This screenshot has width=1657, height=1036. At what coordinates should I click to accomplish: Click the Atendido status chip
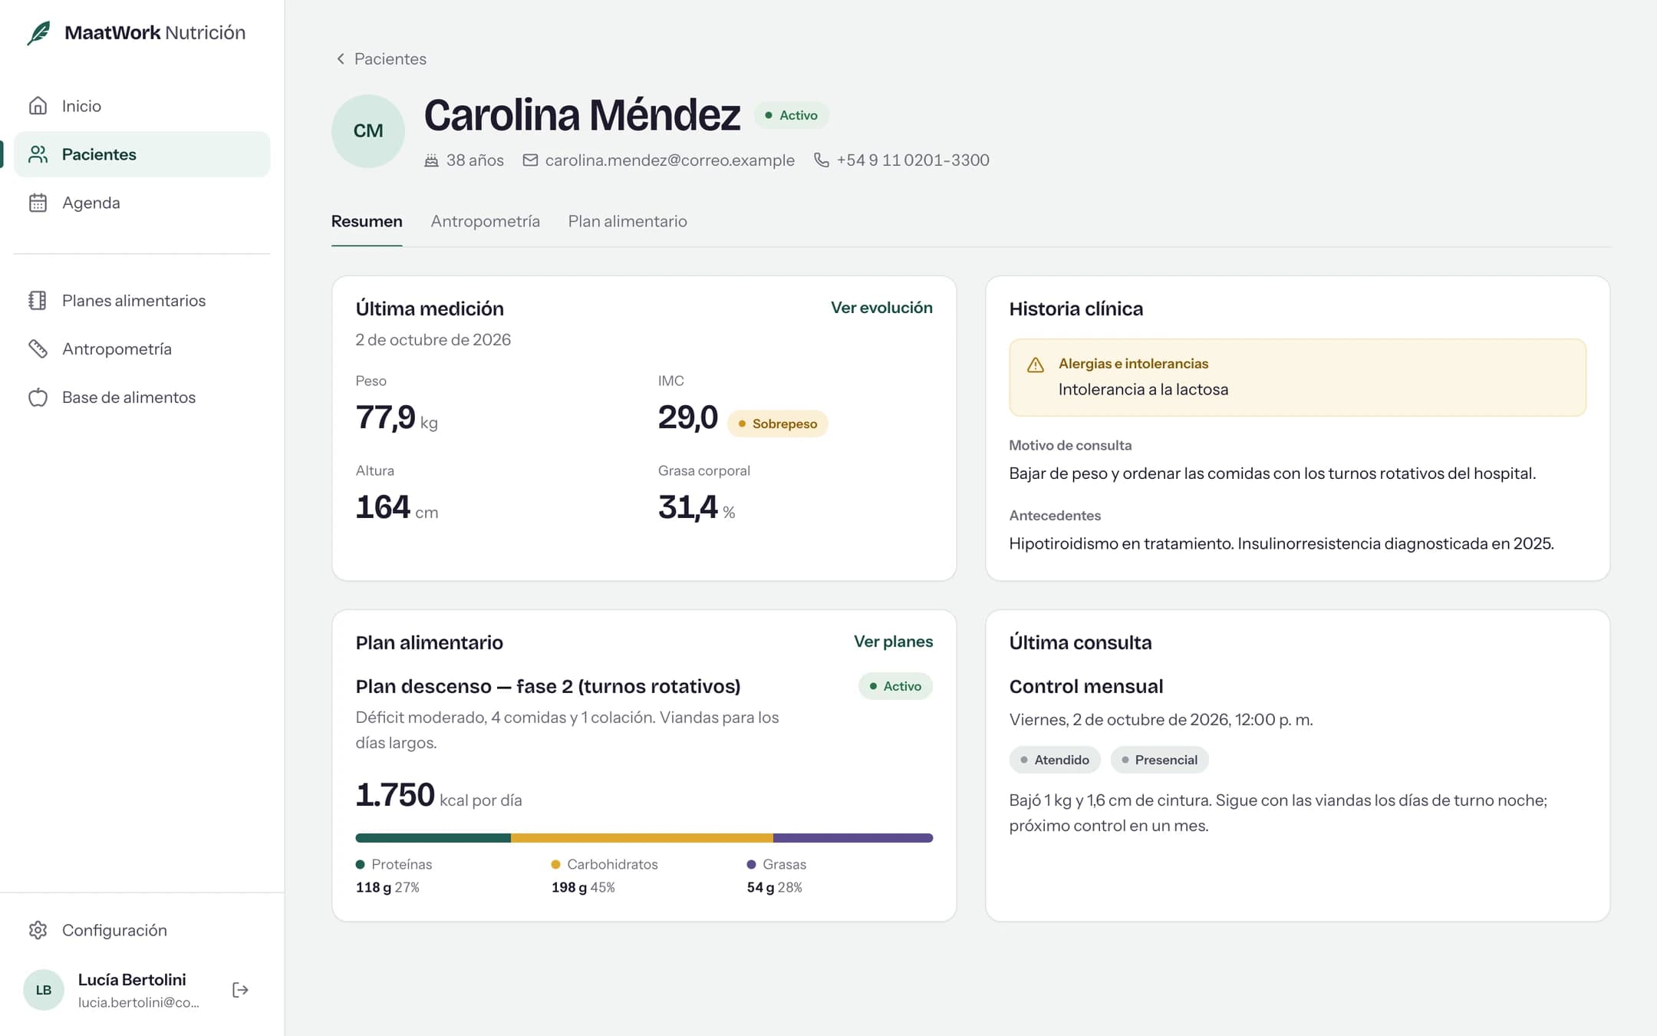1055,760
